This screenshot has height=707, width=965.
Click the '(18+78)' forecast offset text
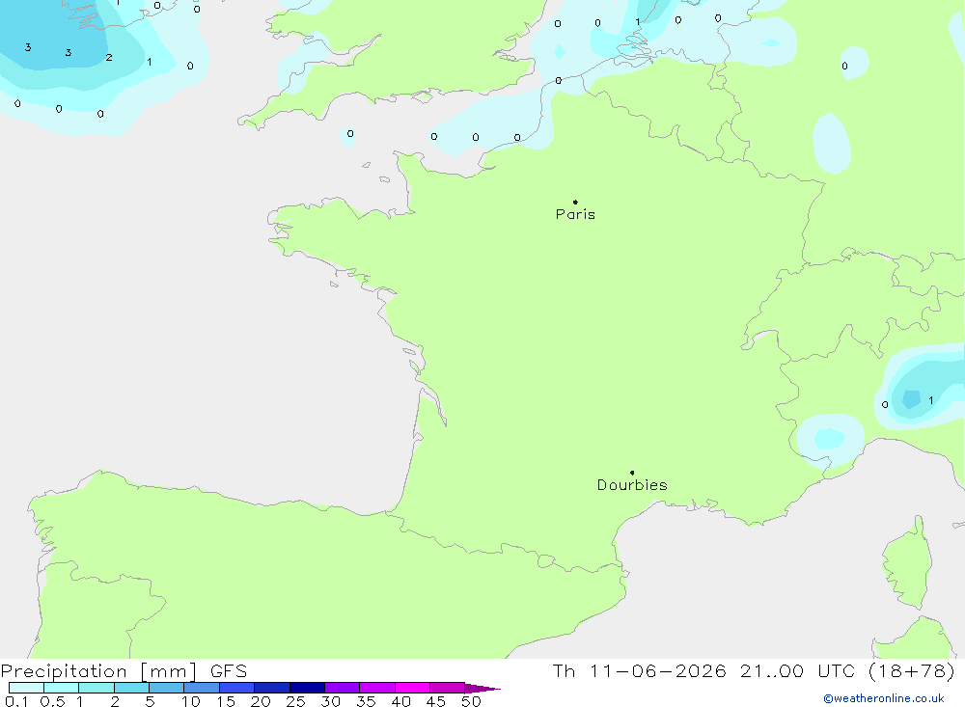pyautogui.click(x=912, y=670)
